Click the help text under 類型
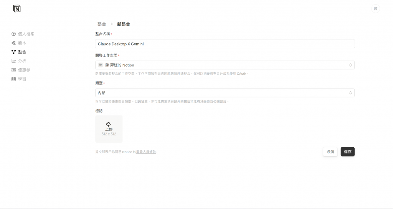393x209 pixels. 162,101
